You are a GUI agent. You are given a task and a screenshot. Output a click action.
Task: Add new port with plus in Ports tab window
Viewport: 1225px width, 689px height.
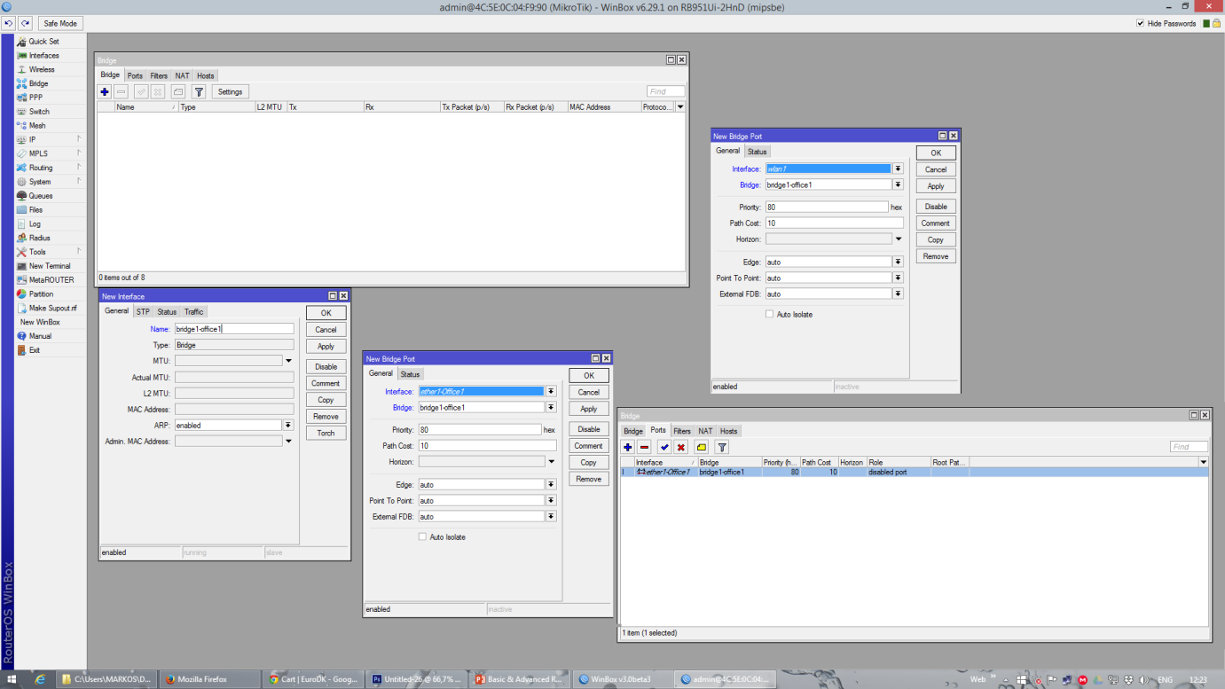[x=628, y=447]
